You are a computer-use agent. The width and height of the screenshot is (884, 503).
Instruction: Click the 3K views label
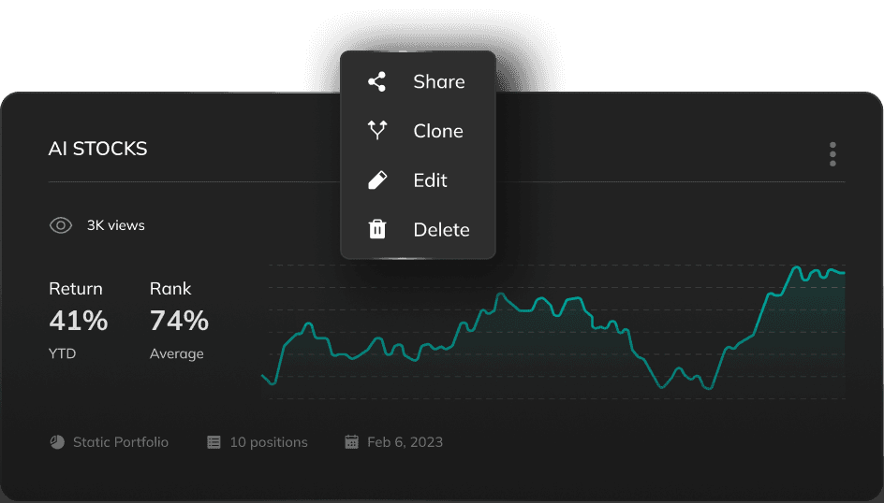point(116,225)
